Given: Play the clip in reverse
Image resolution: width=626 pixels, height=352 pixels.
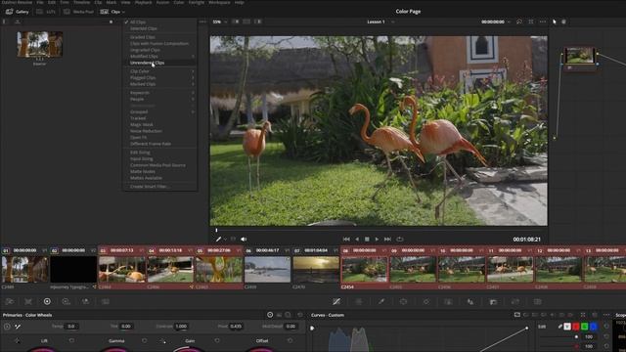Looking at the screenshot, I should click(x=357, y=239).
